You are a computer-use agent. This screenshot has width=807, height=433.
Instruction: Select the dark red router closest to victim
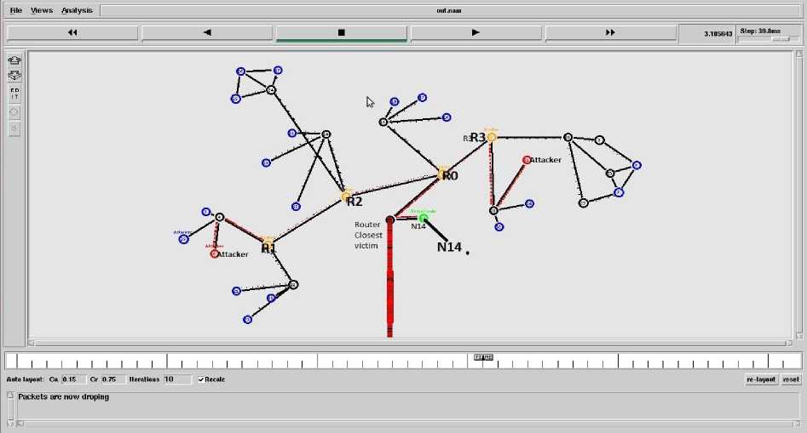tap(390, 219)
